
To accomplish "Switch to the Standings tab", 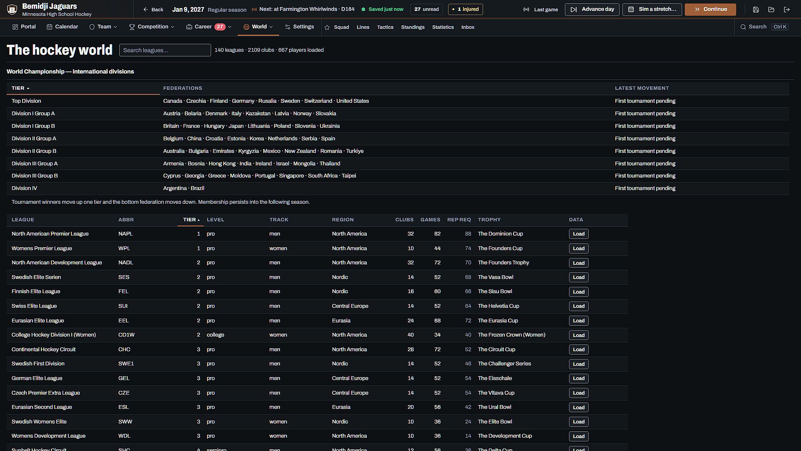I will tap(413, 27).
